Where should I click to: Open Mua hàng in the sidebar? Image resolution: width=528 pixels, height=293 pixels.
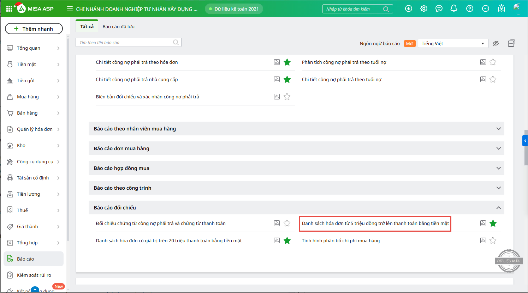[28, 97]
